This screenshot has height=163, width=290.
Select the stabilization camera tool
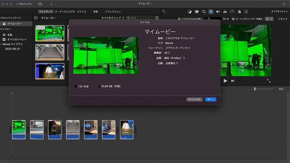click(x=211, y=12)
